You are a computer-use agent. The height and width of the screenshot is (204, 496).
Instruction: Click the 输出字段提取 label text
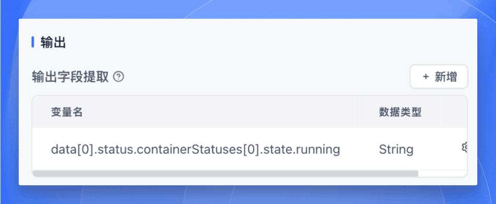pyautogui.click(x=70, y=77)
